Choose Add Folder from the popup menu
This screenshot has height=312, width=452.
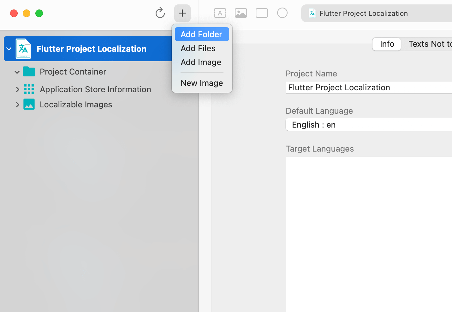(202, 34)
